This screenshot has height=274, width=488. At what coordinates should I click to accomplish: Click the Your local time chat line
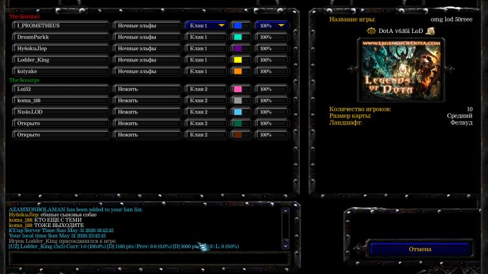pos(57,236)
